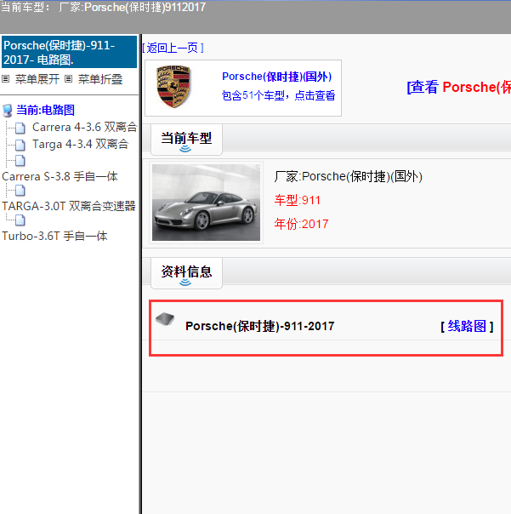Click the silver Porsche 911 thumbnail
This screenshot has height=514, width=511.
pyautogui.click(x=206, y=203)
